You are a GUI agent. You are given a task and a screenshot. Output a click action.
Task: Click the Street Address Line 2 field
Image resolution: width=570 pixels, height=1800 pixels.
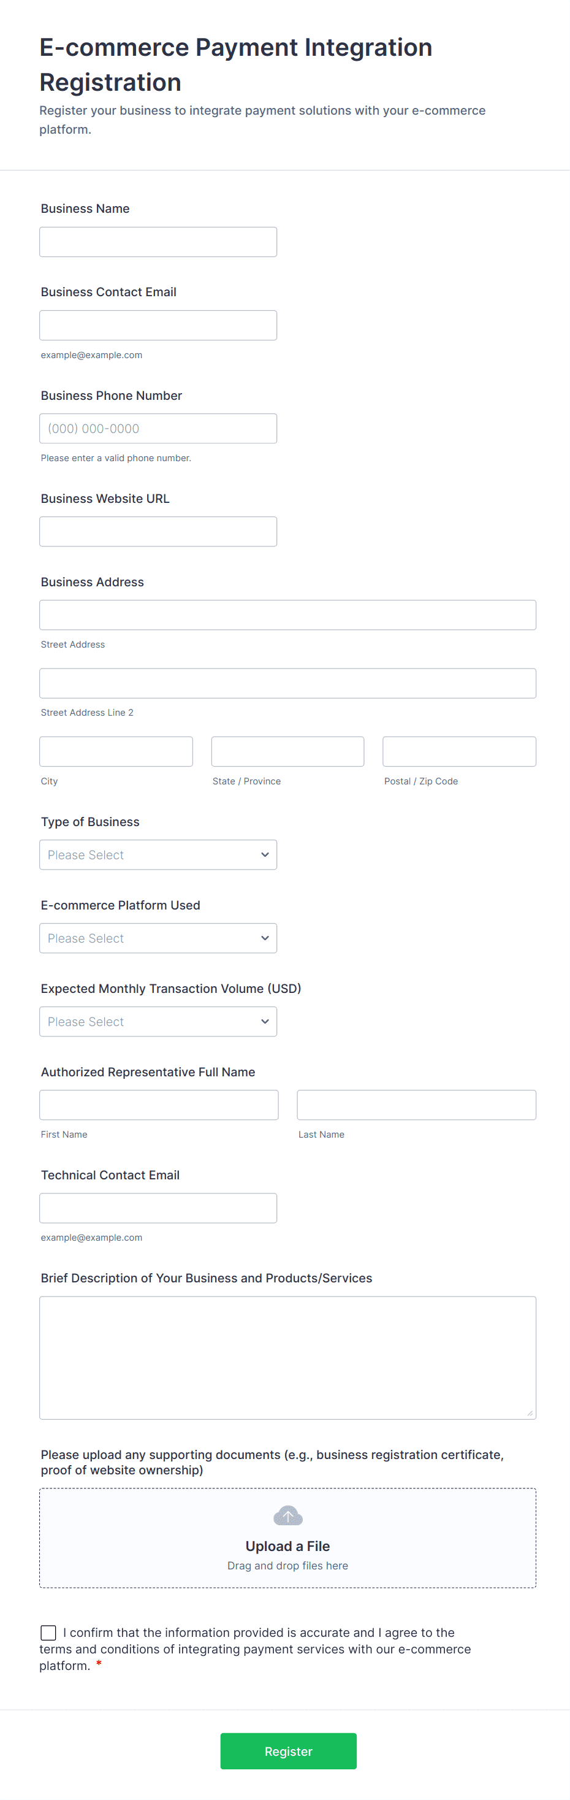[x=288, y=683]
